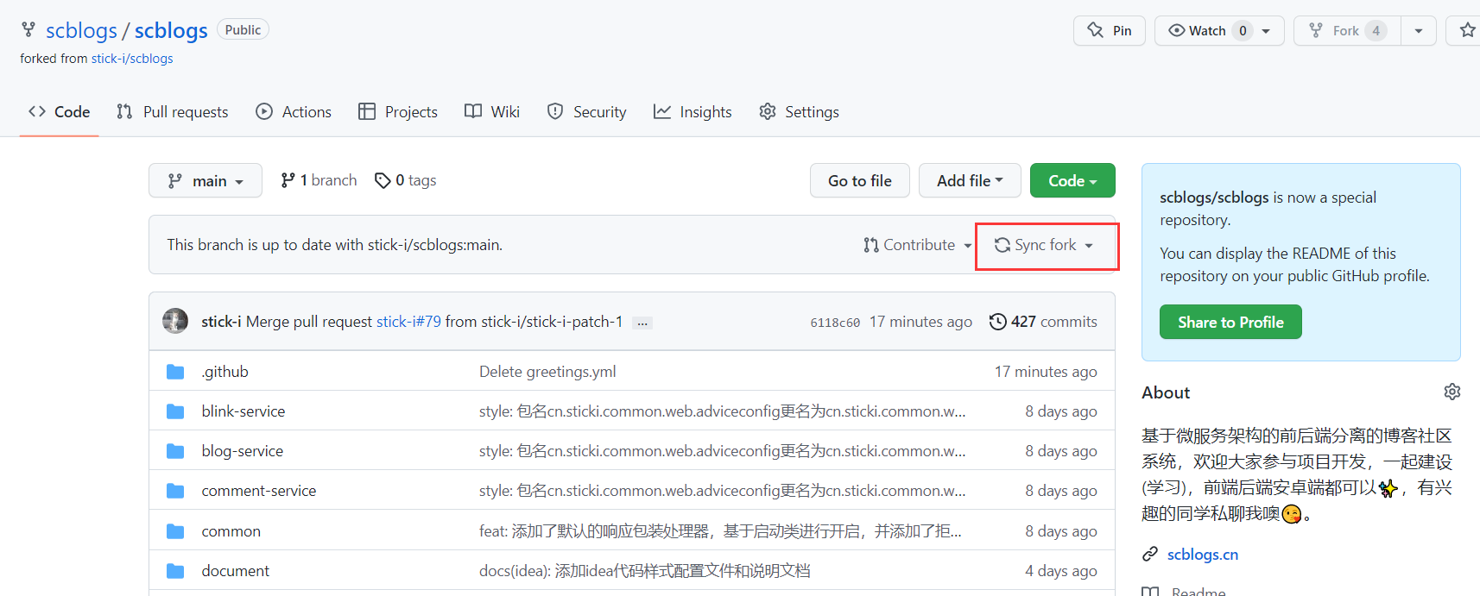
Task: Click the Pin button
Action: click(x=1110, y=30)
